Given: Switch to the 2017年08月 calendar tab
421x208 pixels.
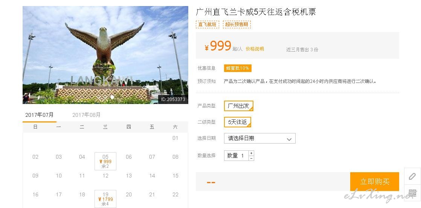Looking at the screenshot, I should point(87,115).
